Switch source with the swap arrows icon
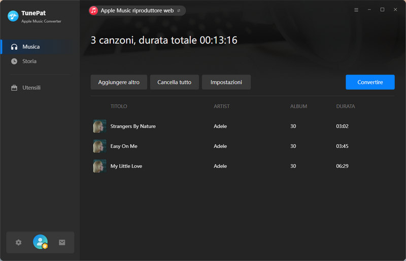This screenshot has width=406, height=261. [x=179, y=11]
